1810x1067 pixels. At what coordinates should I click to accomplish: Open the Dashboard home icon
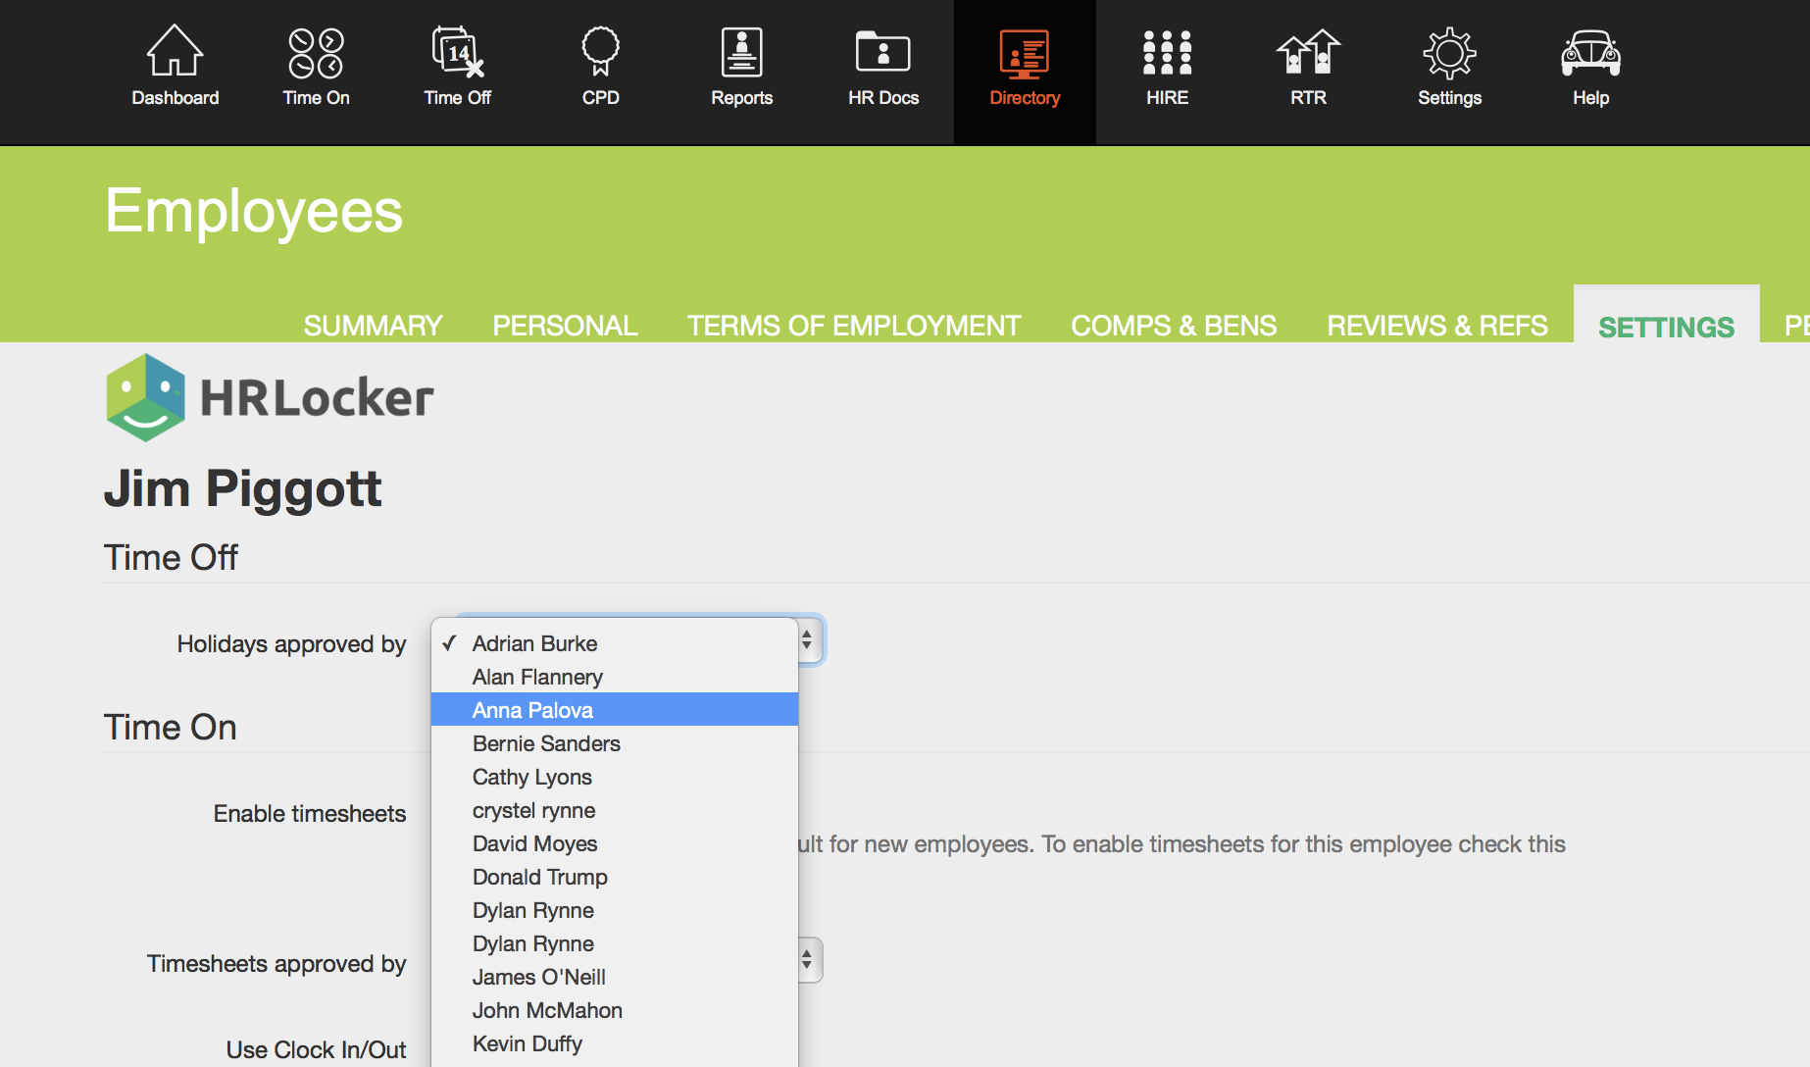pyautogui.click(x=175, y=52)
